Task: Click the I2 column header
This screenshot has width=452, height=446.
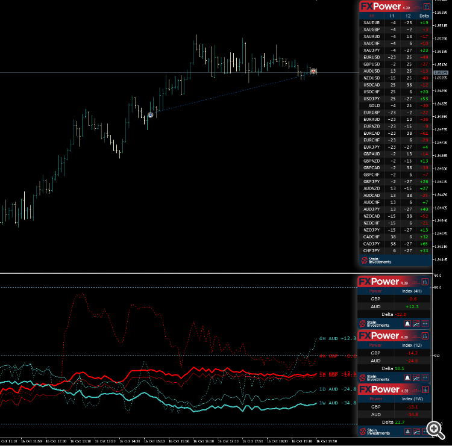Action: click(x=408, y=16)
